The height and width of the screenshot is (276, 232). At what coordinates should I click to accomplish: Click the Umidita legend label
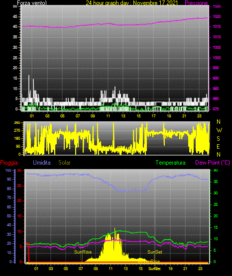42,163
